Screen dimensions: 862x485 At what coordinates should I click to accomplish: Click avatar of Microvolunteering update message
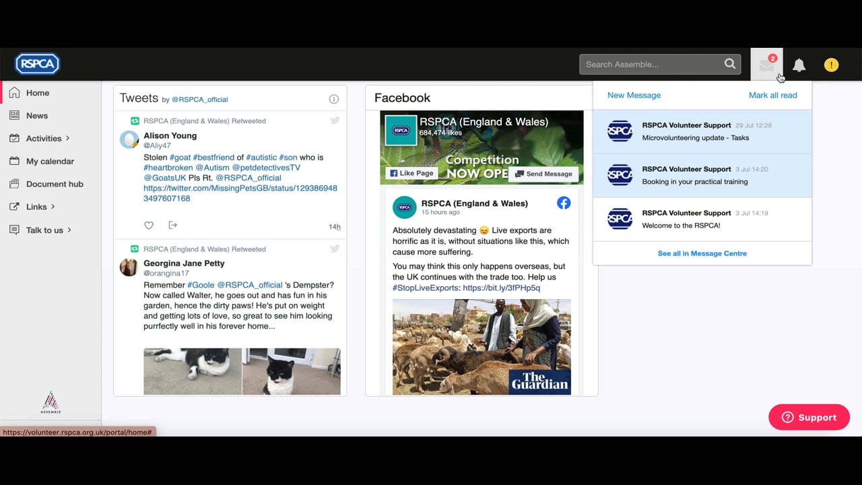point(620,131)
